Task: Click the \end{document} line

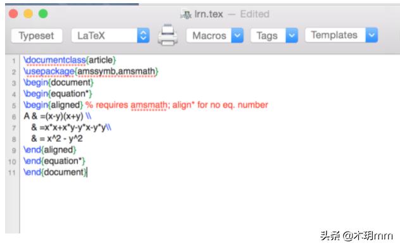Action: point(55,172)
